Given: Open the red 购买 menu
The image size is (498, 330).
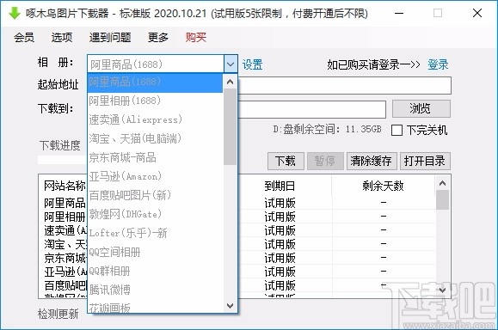Looking at the screenshot, I should [196, 38].
